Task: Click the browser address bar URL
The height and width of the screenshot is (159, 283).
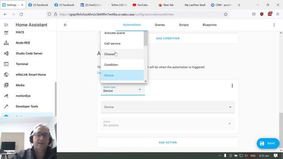Action: (116, 14)
